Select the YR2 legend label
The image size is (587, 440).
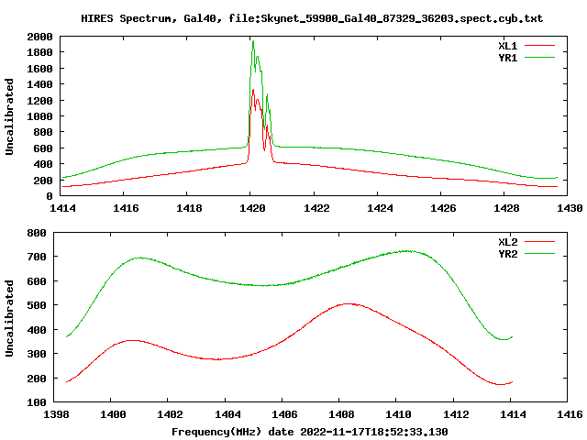[507, 254]
